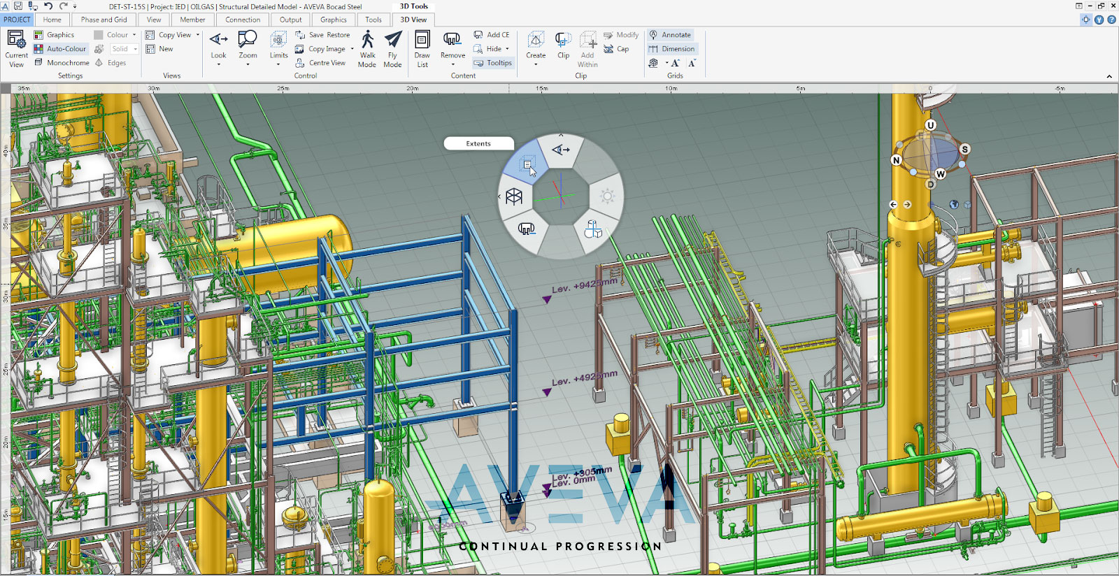Switch to the Home ribbon tab

tap(52, 20)
